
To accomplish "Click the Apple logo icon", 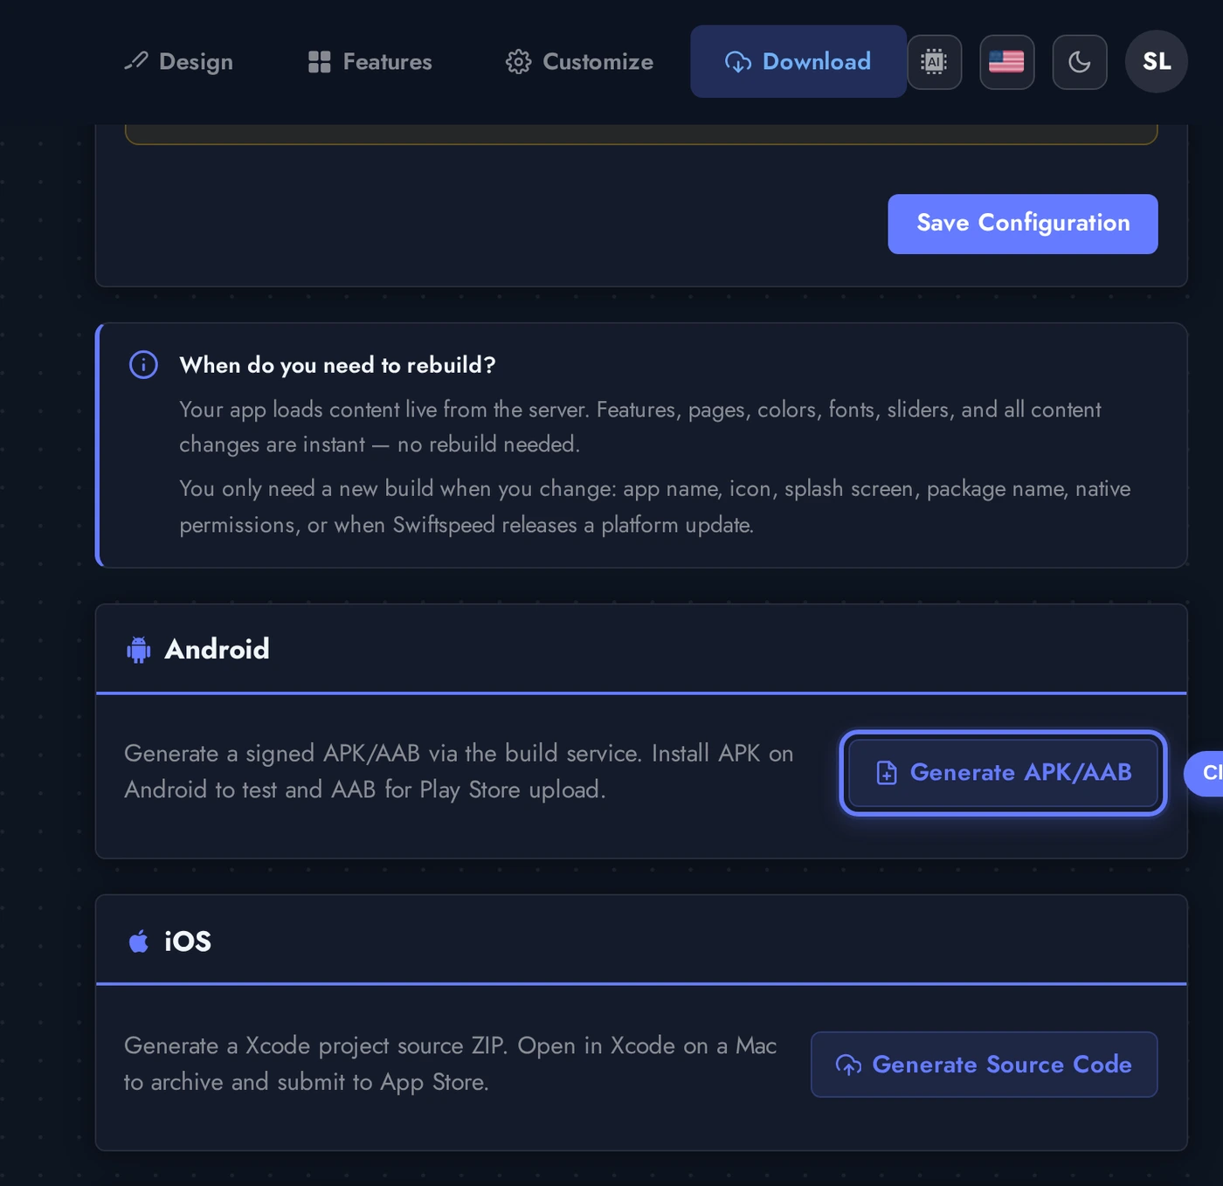I will point(139,941).
